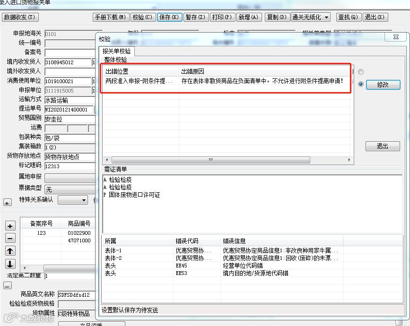Screen dimensions: 410x326
Task: Click the 查找(Q) button
Action: tap(349, 17)
